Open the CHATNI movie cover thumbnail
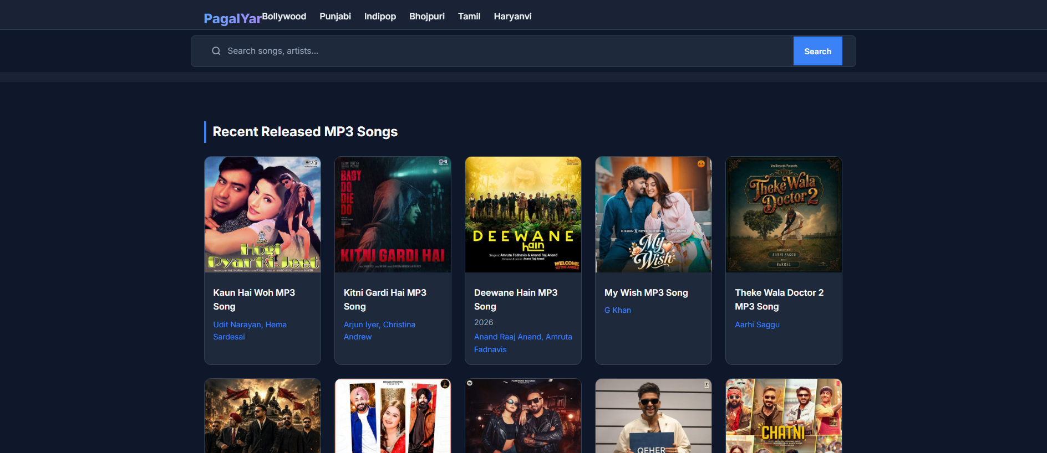This screenshot has width=1047, height=453. click(784, 416)
